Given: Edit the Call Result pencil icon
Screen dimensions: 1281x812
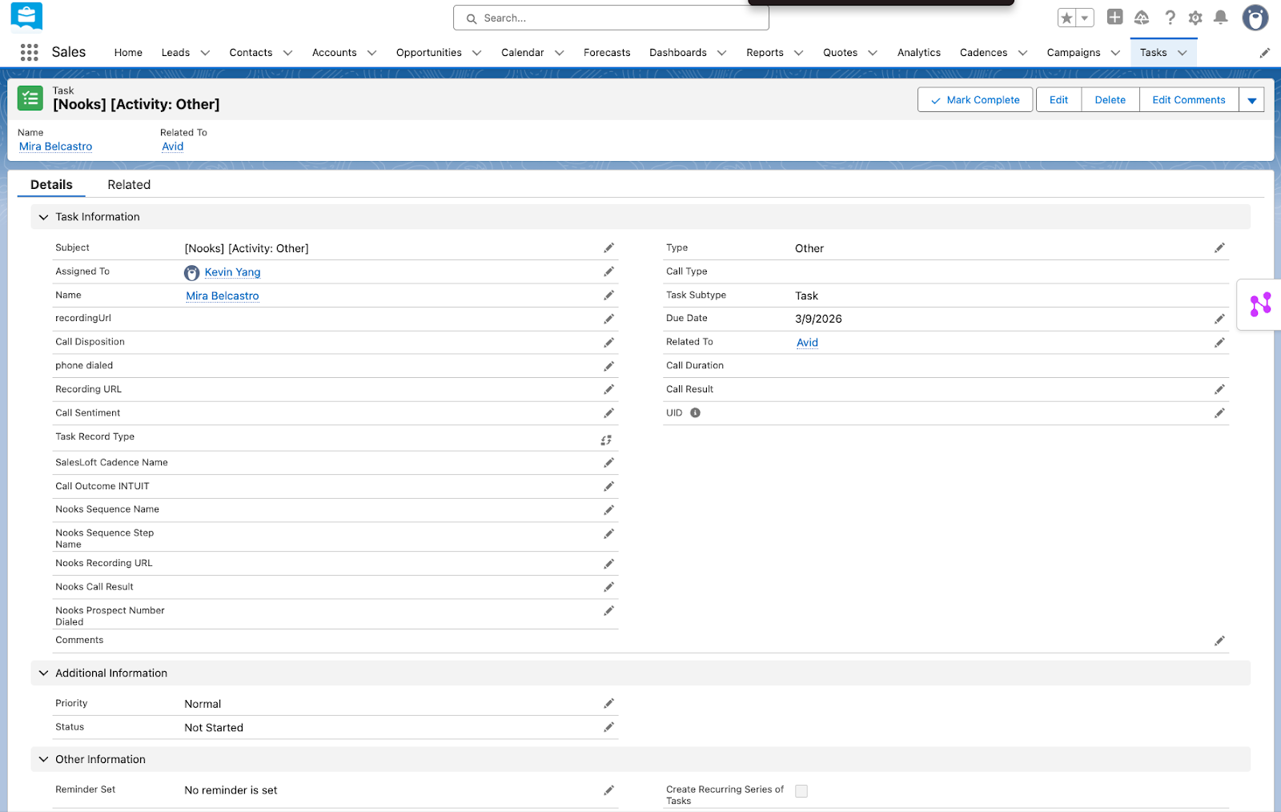Looking at the screenshot, I should tap(1219, 389).
